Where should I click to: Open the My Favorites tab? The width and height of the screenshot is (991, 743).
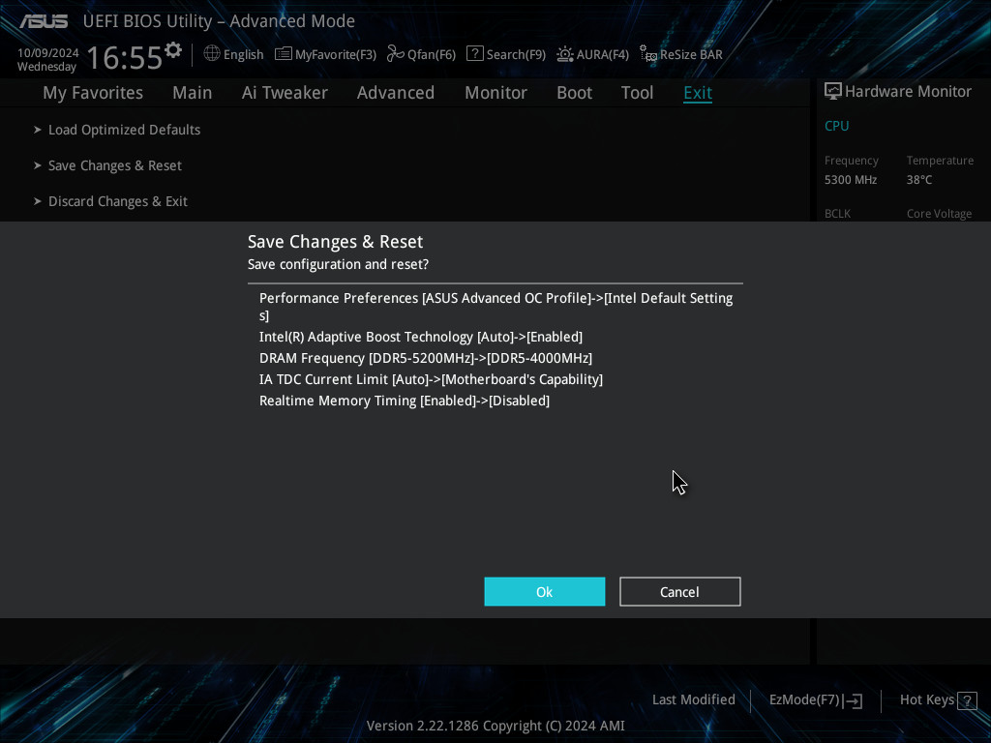point(93,93)
